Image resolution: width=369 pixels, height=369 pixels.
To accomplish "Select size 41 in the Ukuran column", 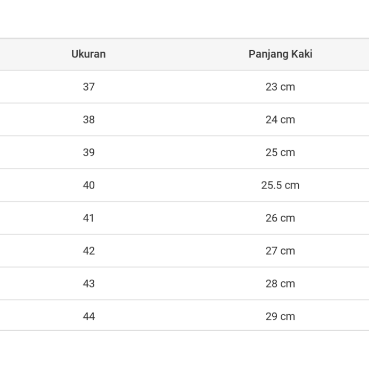I will click(x=89, y=218).
